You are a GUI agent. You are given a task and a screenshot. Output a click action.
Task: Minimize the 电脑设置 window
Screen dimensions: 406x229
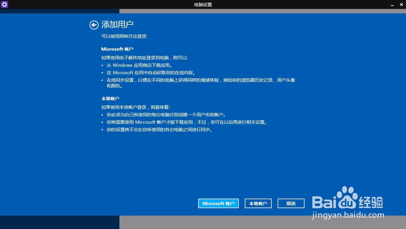pyautogui.click(x=392, y=4)
